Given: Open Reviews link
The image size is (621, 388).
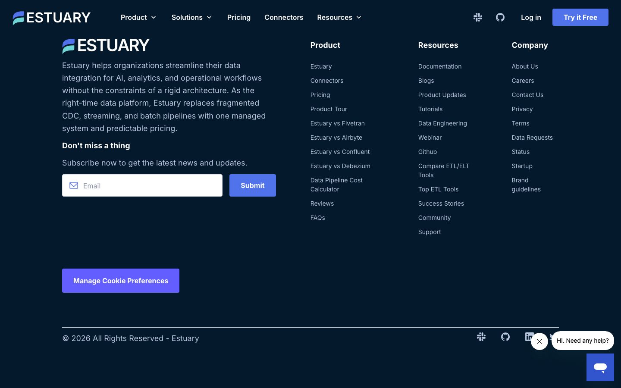Looking at the screenshot, I should click(322, 203).
